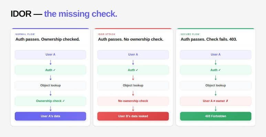This screenshot has width=266, height=137.
Task: Click the green 403 Forbidden box
Action: click(x=216, y=116)
